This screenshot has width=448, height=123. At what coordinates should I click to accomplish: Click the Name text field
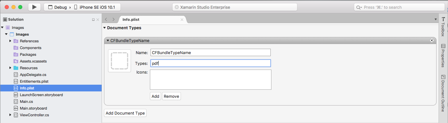(x=210, y=52)
